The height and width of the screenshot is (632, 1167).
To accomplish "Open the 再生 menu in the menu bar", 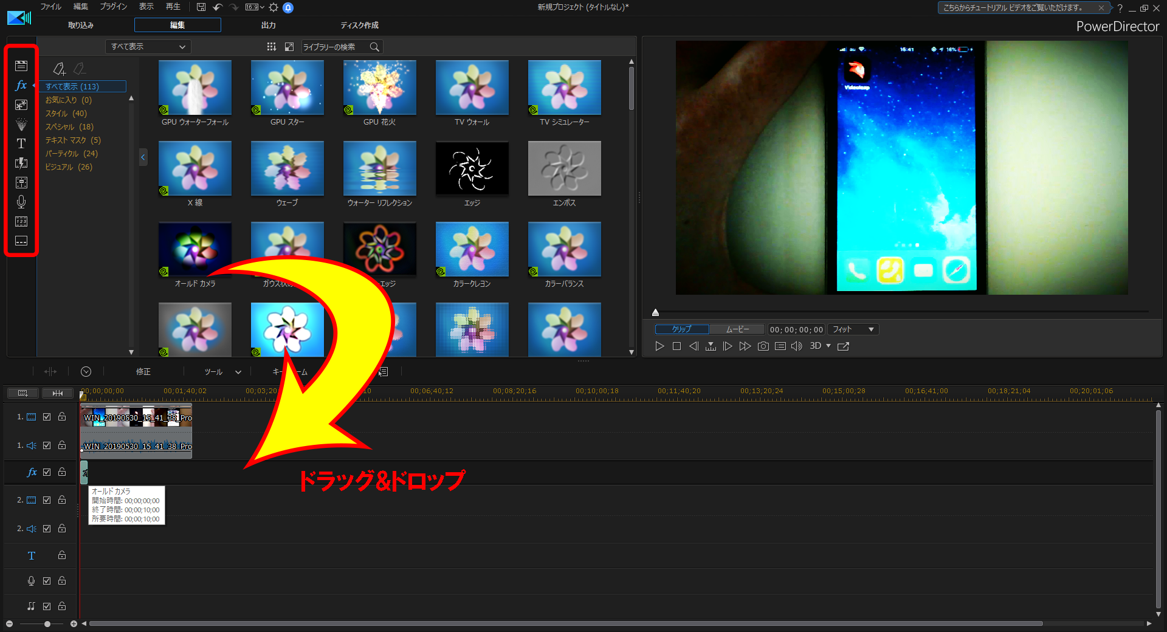I will 172,7.
